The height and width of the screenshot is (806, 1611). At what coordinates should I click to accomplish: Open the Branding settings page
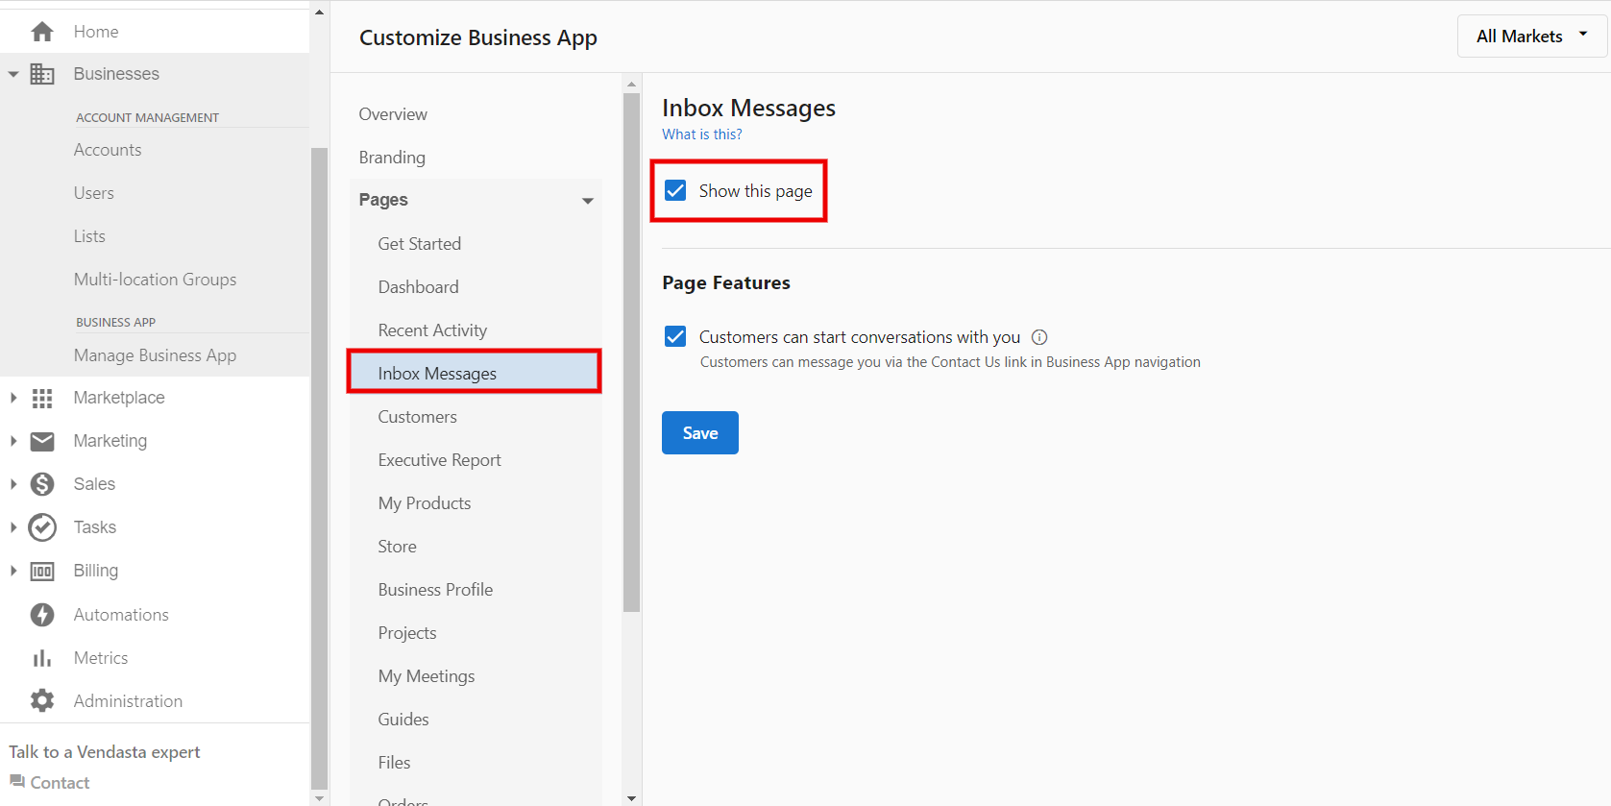click(392, 158)
